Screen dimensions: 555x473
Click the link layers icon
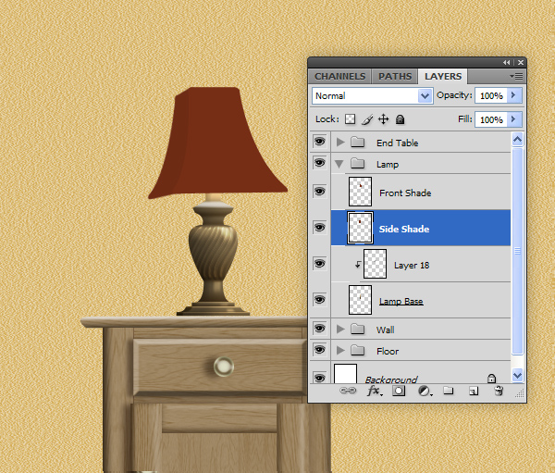[349, 392]
